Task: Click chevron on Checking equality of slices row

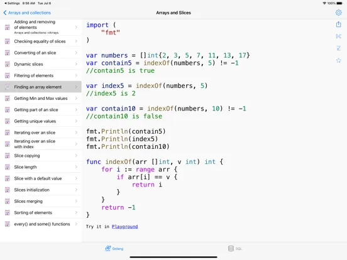Action: click(x=76, y=41)
